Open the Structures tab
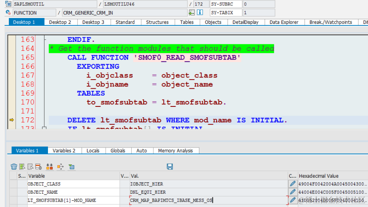This screenshot has width=368, height=207. [x=157, y=22]
